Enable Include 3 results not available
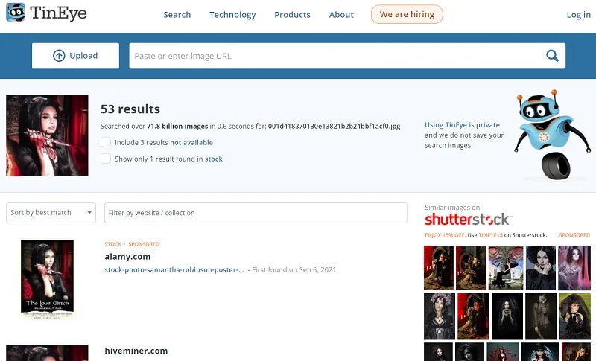Screen dimensions: 596x361 click(x=106, y=142)
